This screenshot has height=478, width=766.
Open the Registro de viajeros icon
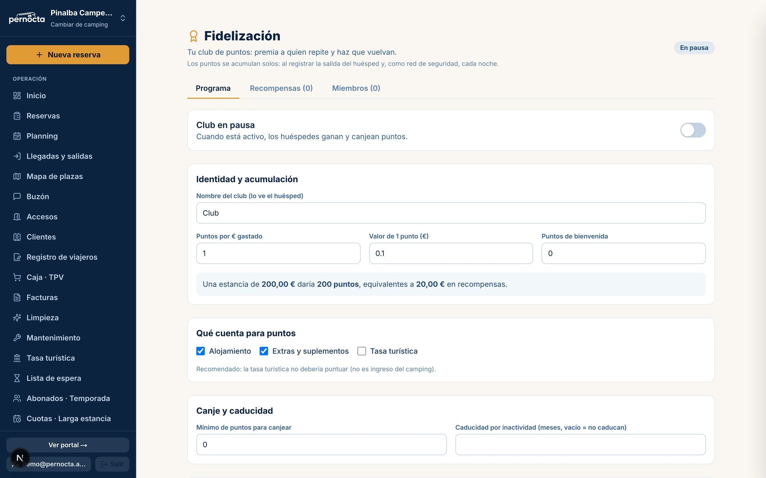click(x=17, y=257)
